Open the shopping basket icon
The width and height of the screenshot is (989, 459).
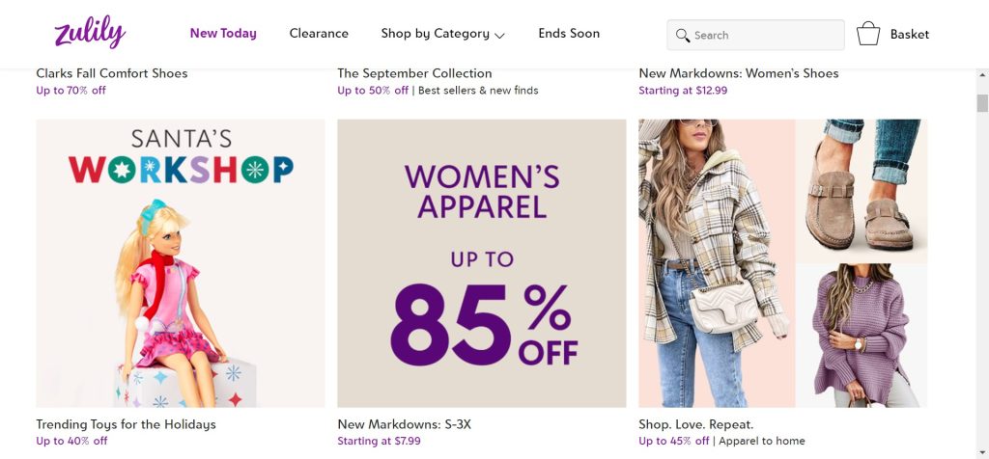[x=868, y=34]
